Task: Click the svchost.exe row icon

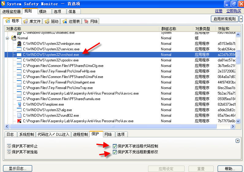Action: click(19, 55)
